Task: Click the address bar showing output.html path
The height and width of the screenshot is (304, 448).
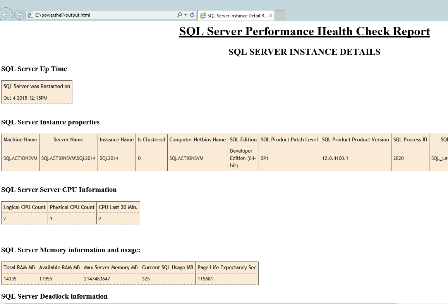Action: (97, 14)
